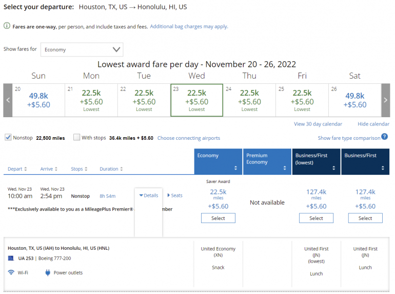Pick Sunday 20 fare of 49.8k
The height and width of the screenshot is (294, 395).
click(38, 100)
